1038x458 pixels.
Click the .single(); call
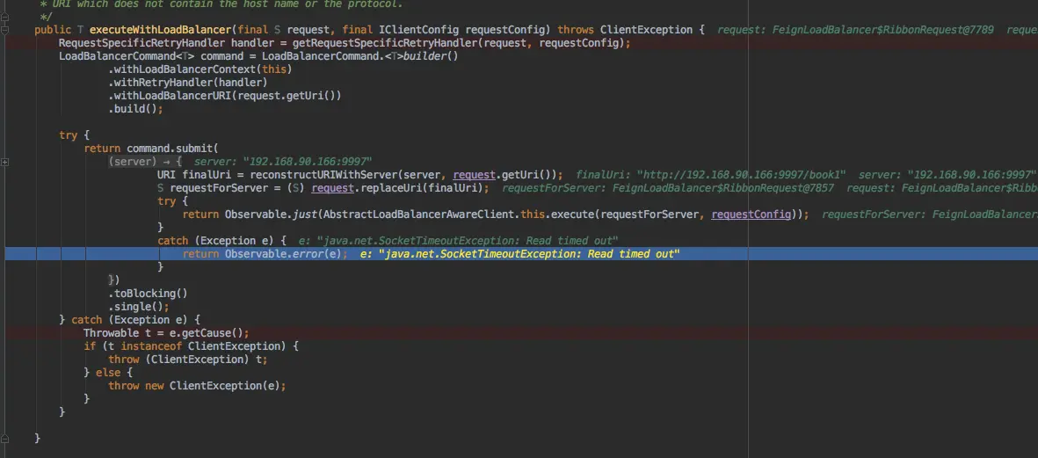139,307
